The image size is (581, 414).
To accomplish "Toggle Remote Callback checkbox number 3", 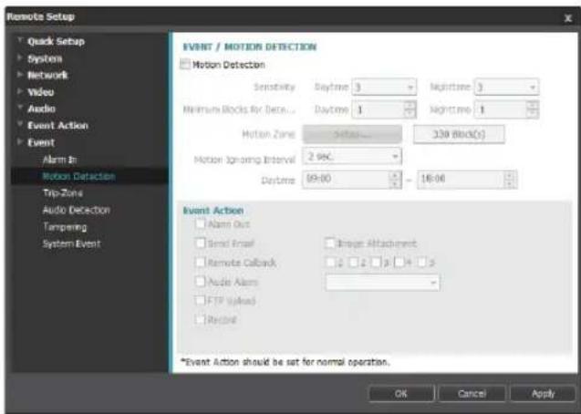I will (x=376, y=263).
